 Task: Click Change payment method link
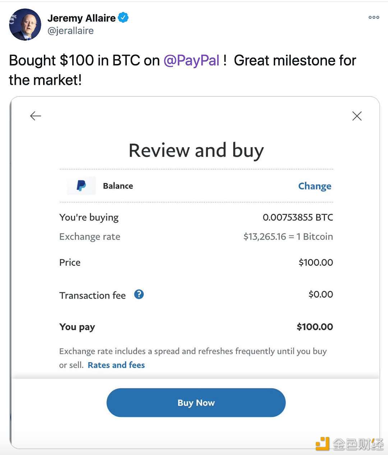315,186
